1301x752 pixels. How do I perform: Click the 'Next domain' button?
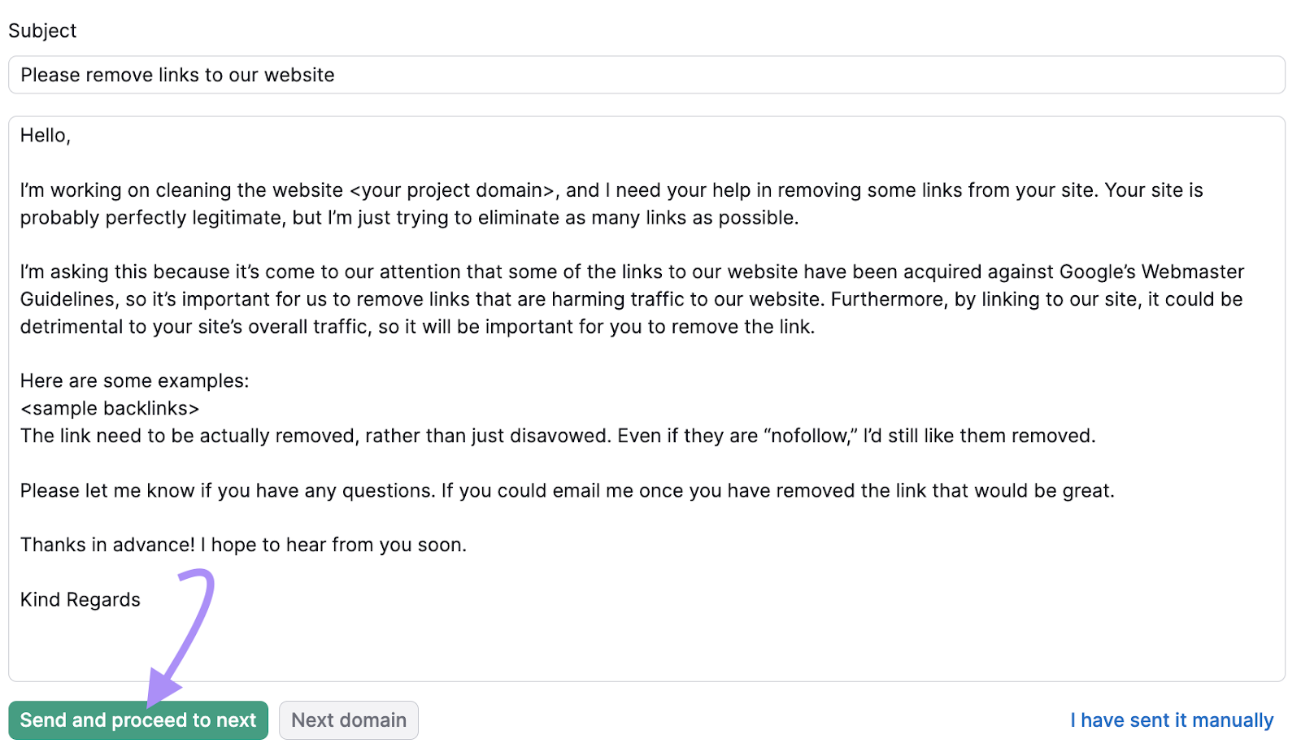coord(348,719)
